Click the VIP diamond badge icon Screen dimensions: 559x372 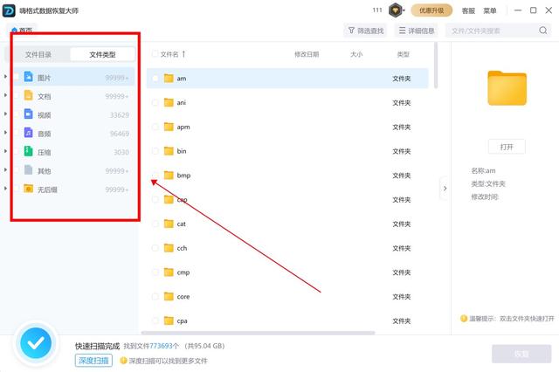[x=395, y=10]
